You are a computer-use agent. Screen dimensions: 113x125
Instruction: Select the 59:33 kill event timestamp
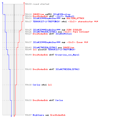tap(28, 100)
